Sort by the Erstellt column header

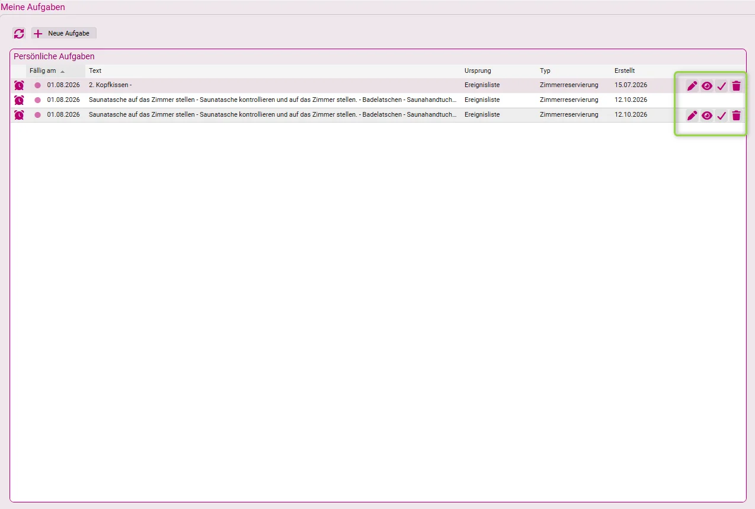pyautogui.click(x=625, y=71)
